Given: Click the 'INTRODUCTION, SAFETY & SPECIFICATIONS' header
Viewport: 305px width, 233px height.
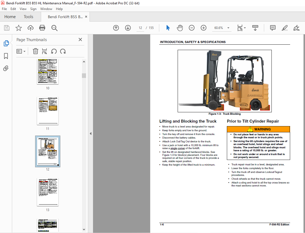Looking at the screenshot, I should [x=193, y=42].
